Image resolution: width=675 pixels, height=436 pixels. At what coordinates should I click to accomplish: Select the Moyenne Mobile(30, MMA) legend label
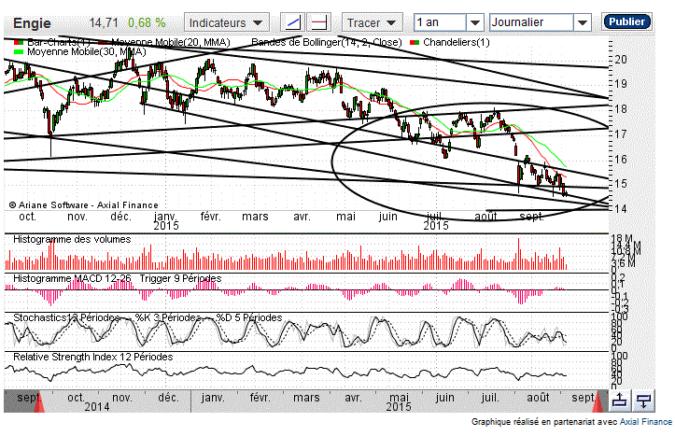point(87,51)
